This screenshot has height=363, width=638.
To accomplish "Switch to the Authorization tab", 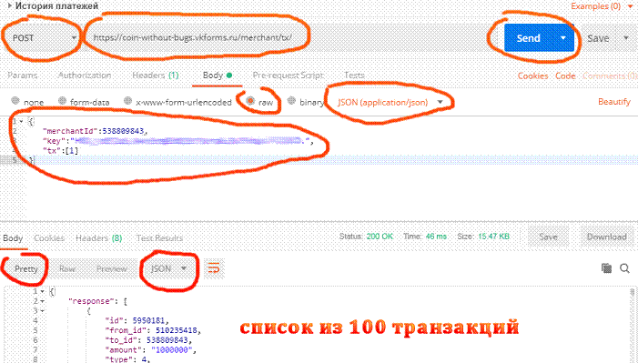I will pos(85,76).
